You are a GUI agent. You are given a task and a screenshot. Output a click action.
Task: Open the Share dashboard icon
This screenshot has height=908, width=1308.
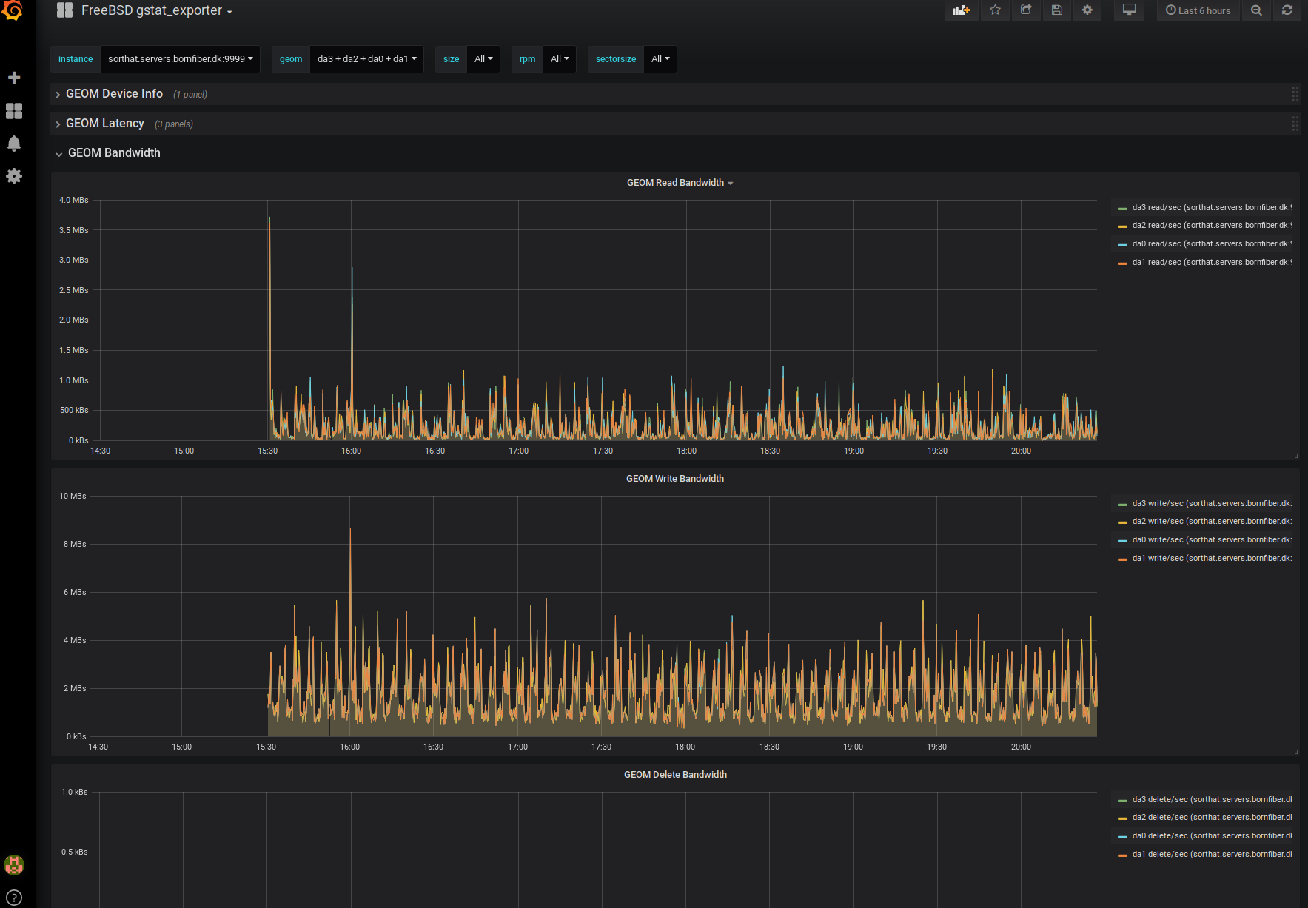tap(1026, 10)
